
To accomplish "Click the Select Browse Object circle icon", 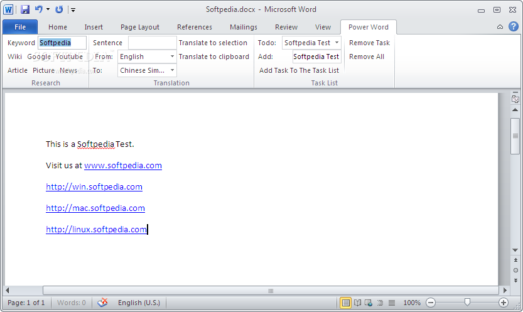I will (515, 271).
